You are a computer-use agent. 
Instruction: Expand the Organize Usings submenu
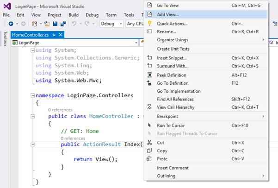coord(263,39)
